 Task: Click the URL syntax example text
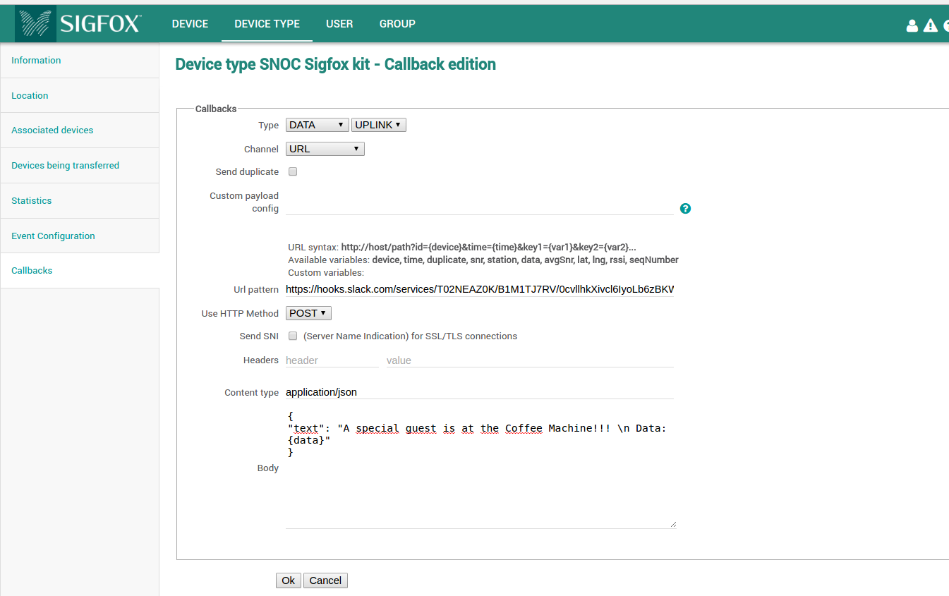click(489, 248)
